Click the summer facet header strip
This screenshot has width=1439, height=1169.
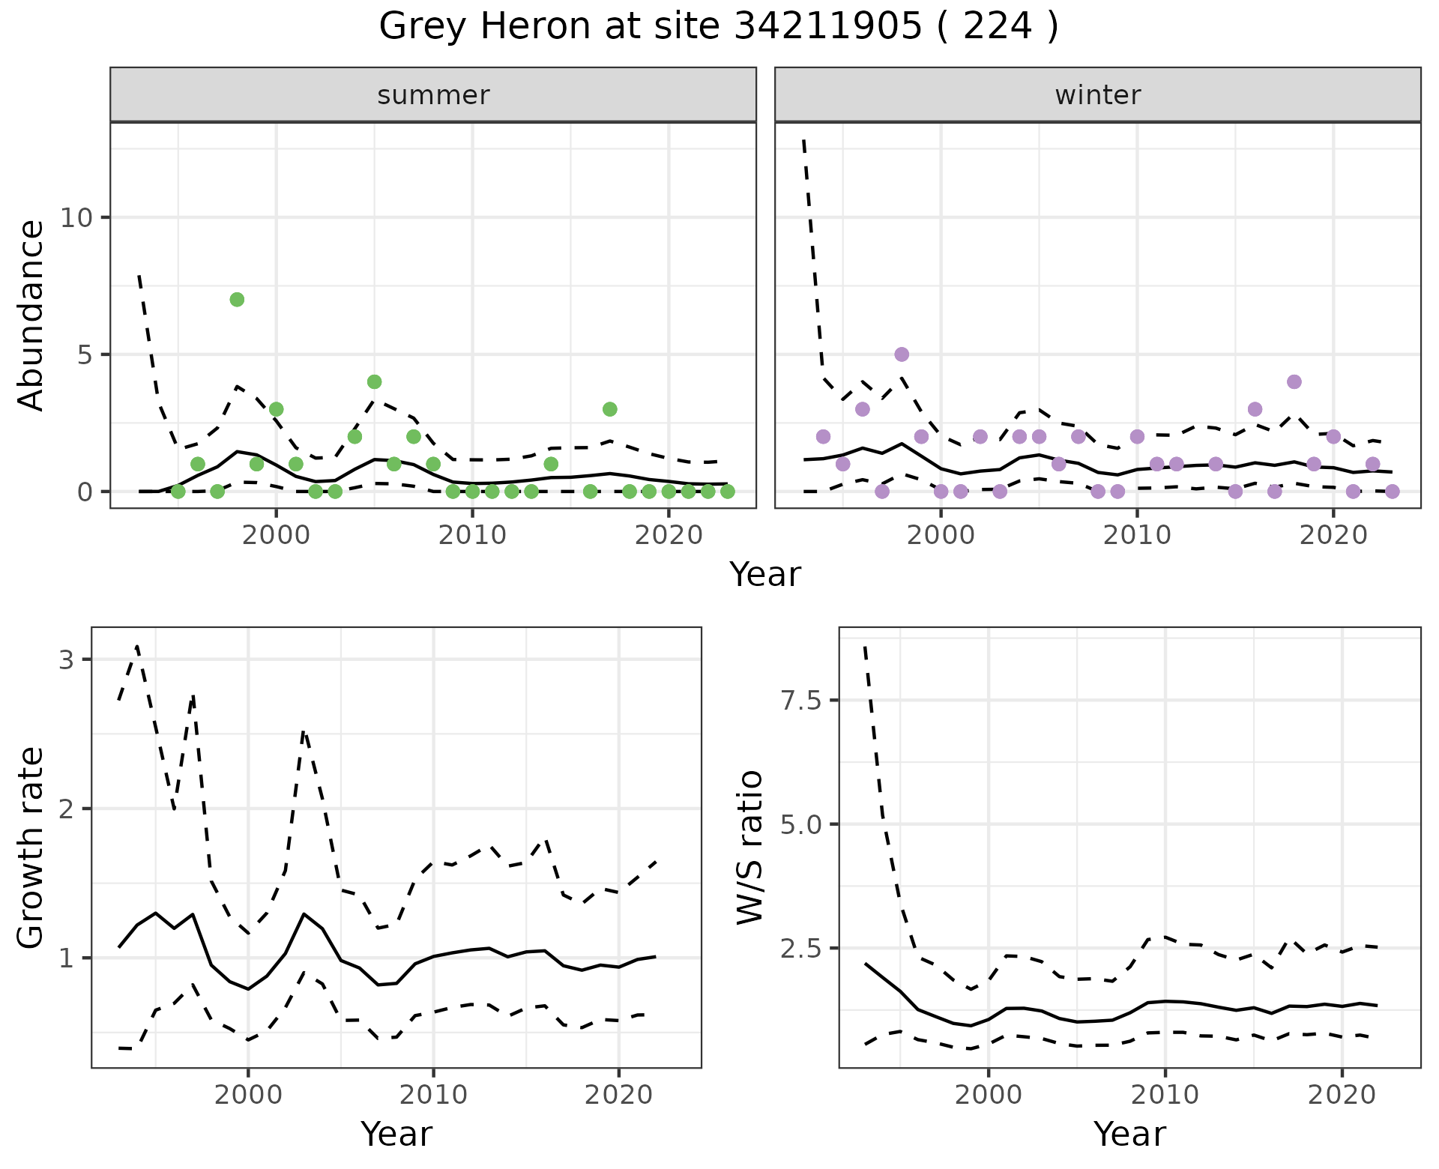(433, 95)
